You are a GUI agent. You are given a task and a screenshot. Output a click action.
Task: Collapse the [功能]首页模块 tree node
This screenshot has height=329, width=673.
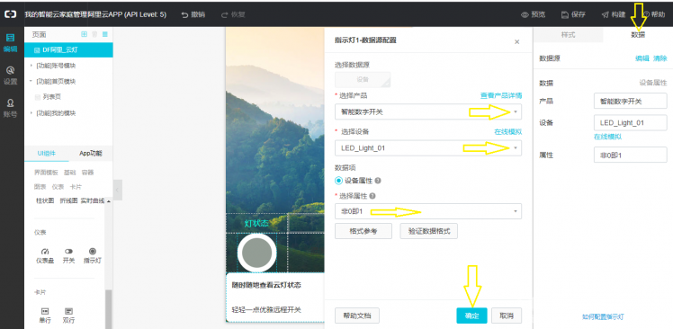click(x=31, y=81)
